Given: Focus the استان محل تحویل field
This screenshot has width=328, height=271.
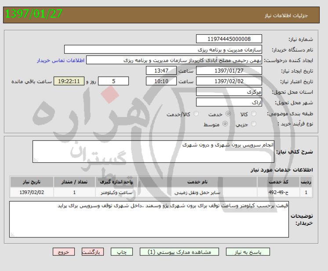Looking at the screenshot, I should pos(229,92).
